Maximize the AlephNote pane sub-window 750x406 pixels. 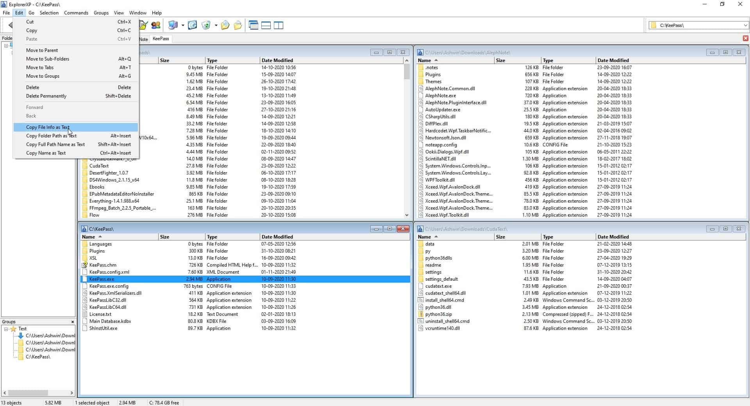(725, 52)
